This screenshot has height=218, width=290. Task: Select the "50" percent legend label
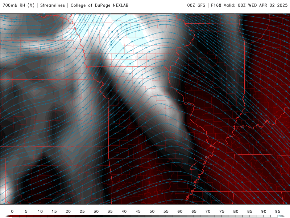152,211
